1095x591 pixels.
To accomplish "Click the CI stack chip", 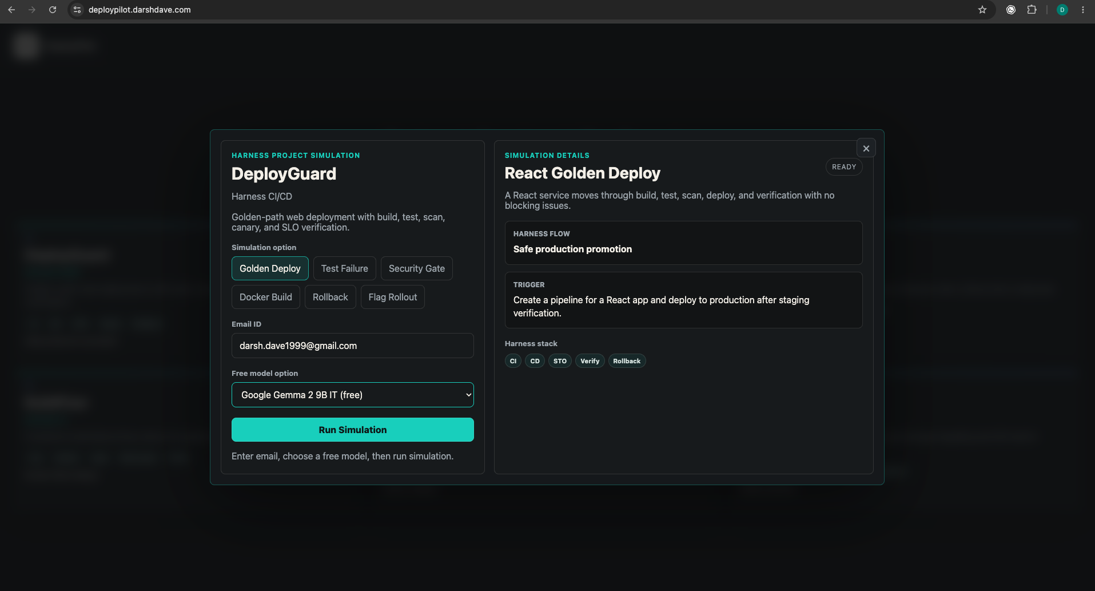I will (x=513, y=361).
